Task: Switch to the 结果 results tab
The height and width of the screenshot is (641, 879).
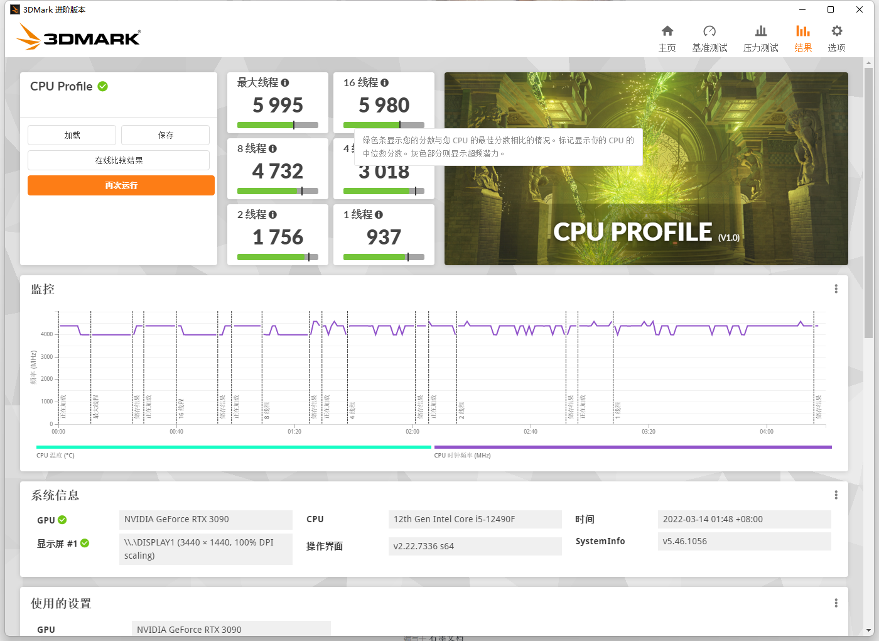Action: [803, 38]
